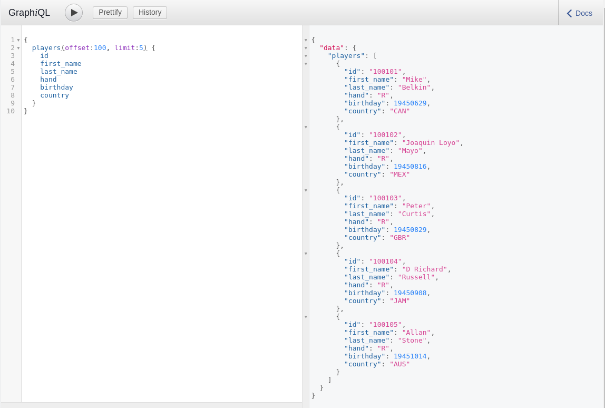
Task: Fold the player 100103 result object
Action: pos(306,190)
